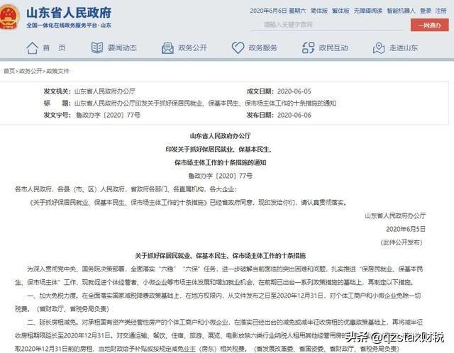
Task: Click the bold heading 关于抓好保居民就业、保基本民生、保市场主体工作的十条措施
Action: (221, 255)
